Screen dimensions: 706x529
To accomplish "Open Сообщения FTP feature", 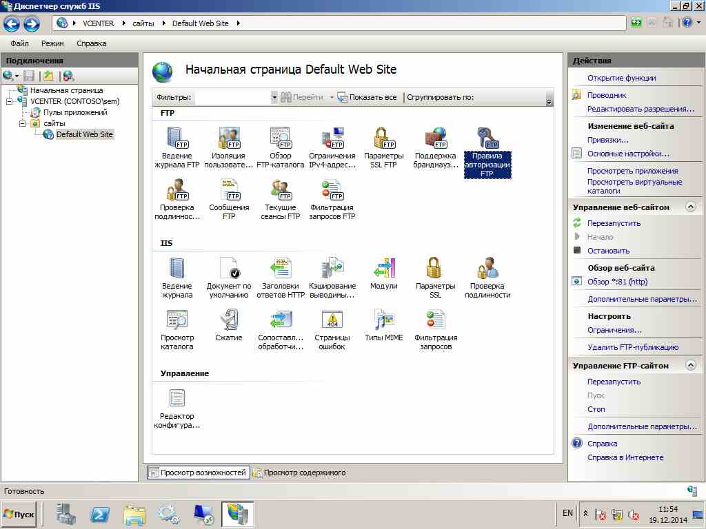I will [229, 199].
